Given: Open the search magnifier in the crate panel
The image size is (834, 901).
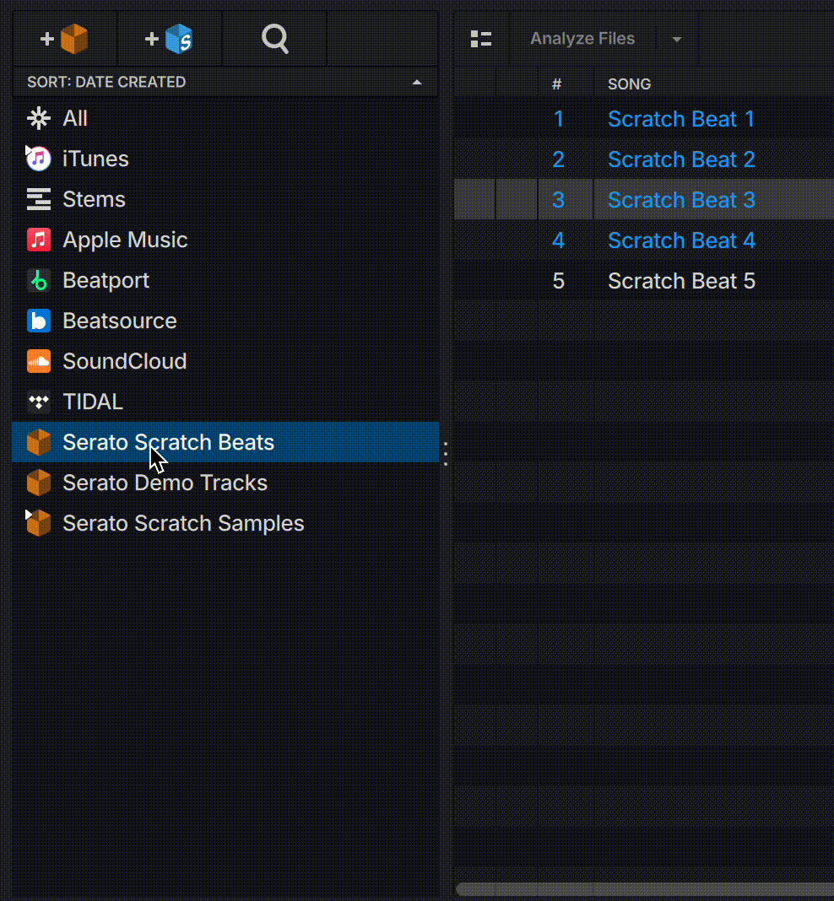Looking at the screenshot, I should pos(274,39).
